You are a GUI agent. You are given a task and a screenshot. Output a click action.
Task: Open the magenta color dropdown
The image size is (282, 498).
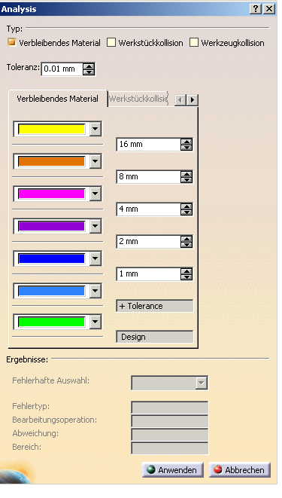pyautogui.click(x=95, y=194)
